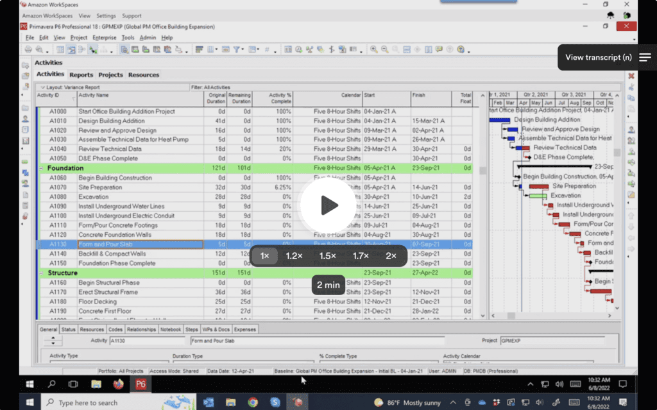Click the Filter funnel toolbar icon

click(237, 49)
